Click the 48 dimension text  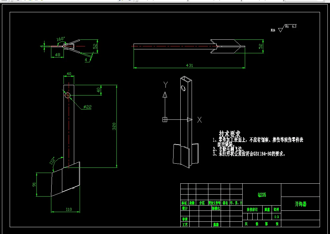click(57, 55)
